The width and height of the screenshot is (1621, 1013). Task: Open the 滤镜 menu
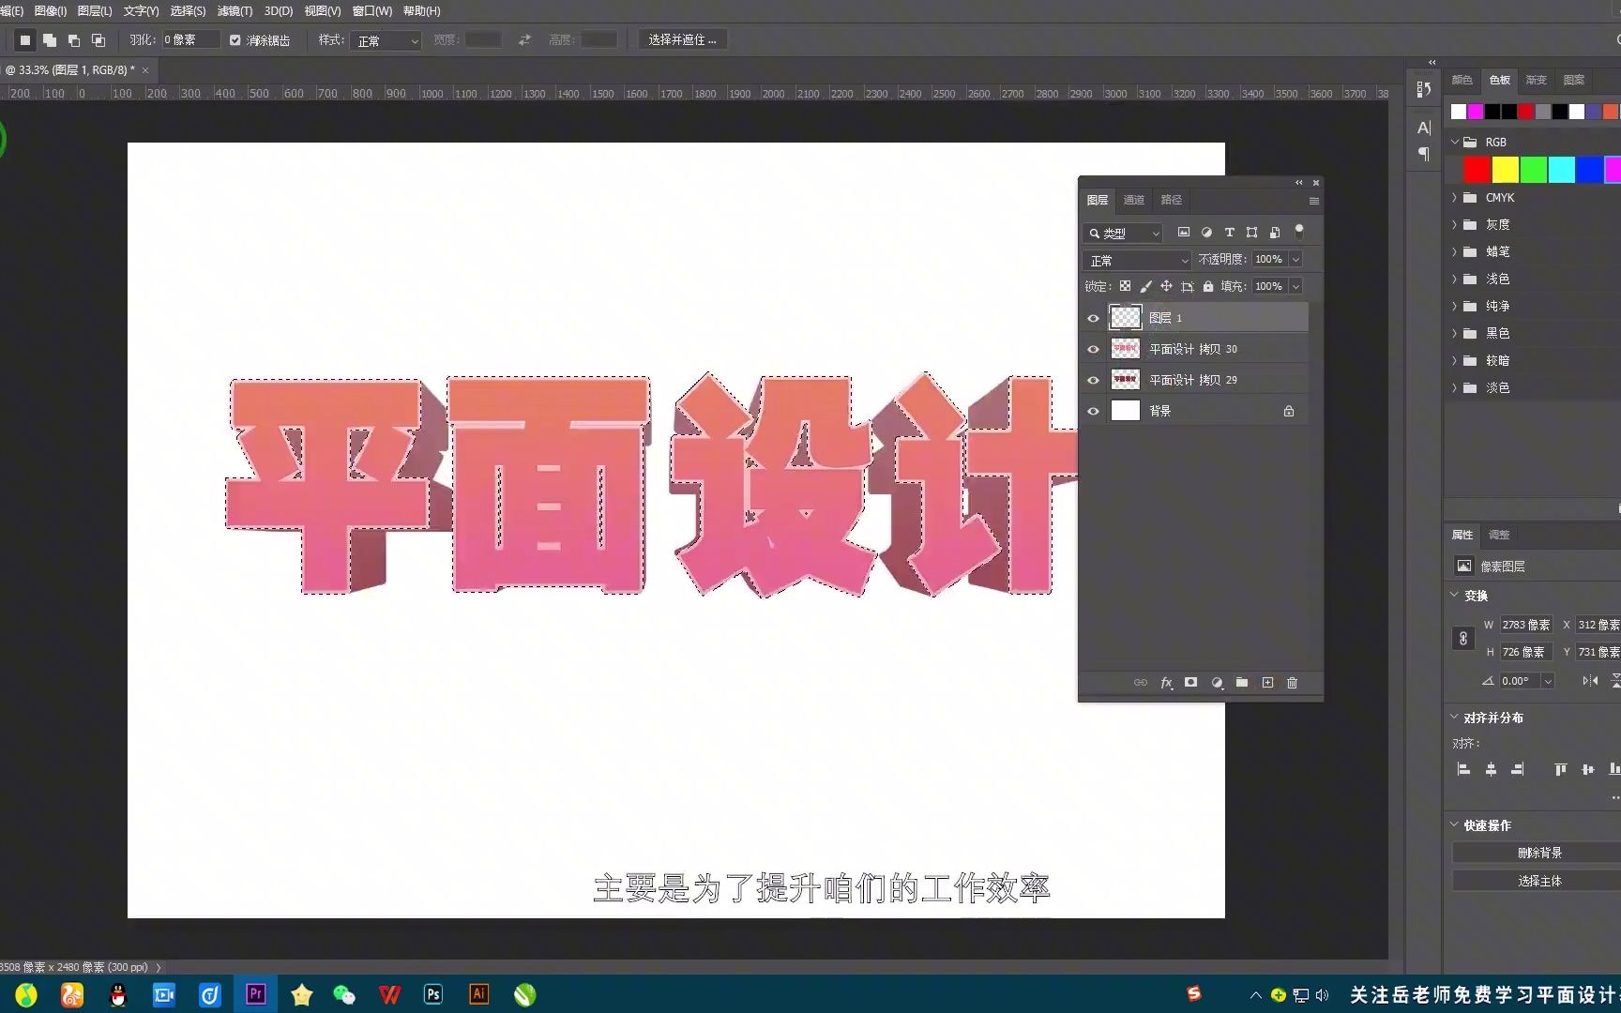pyautogui.click(x=234, y=10)
